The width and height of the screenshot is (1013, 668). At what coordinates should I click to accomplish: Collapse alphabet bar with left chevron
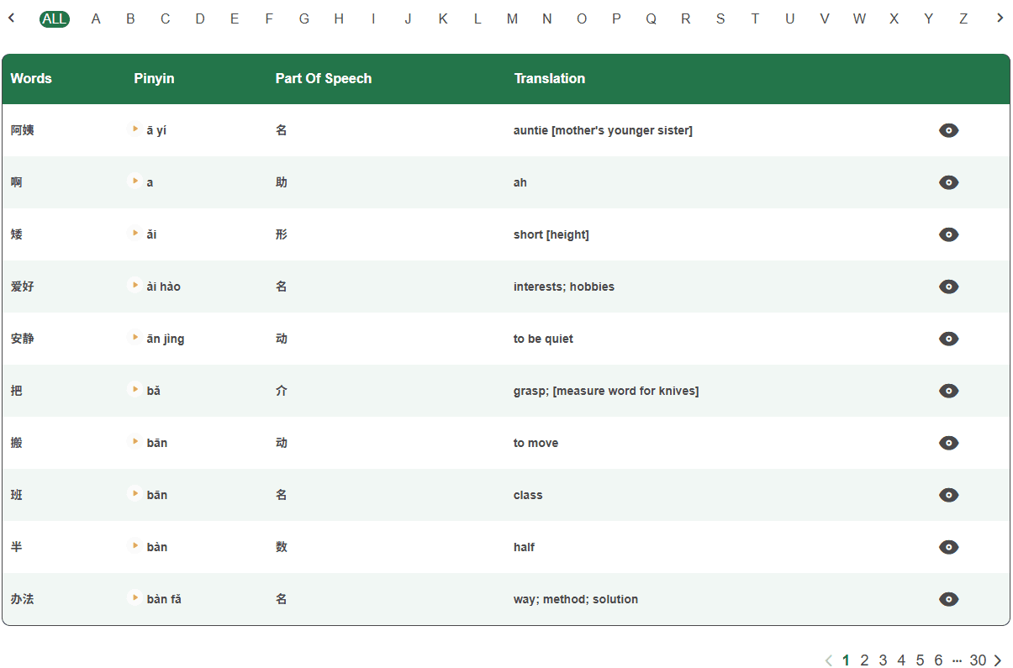click(x=12, y=17)
